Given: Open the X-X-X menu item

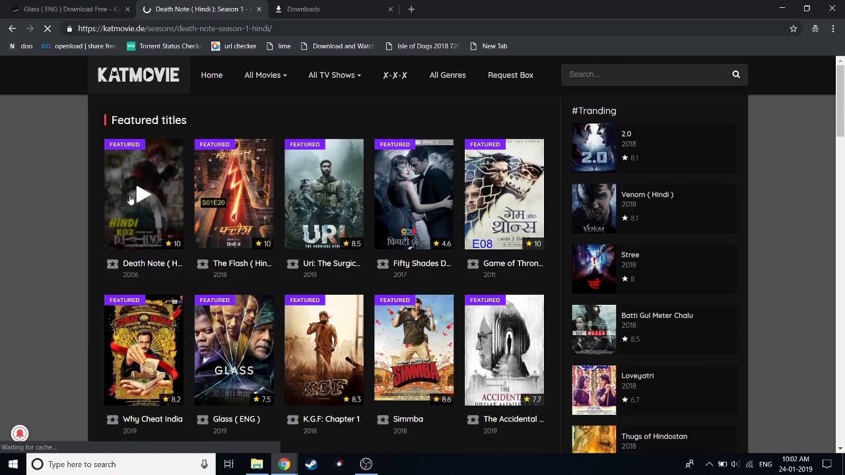Looking at the screenshot, I should point(395,75).
